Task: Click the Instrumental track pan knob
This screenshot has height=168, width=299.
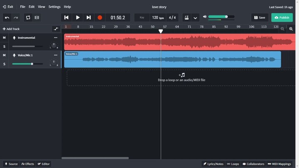Action: [54, 45]
